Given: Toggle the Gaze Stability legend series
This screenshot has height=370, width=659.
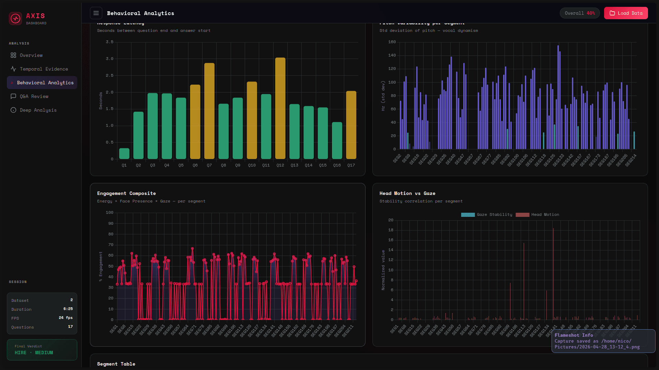Looking at the screenshot, I should coord(487,215).
